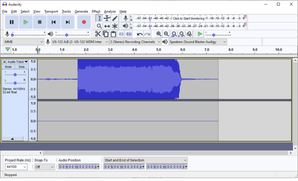Click the Play-at-speed green button
Image resolution: width=298 pixels, height=181 pixels.
[x=200, y=34]
